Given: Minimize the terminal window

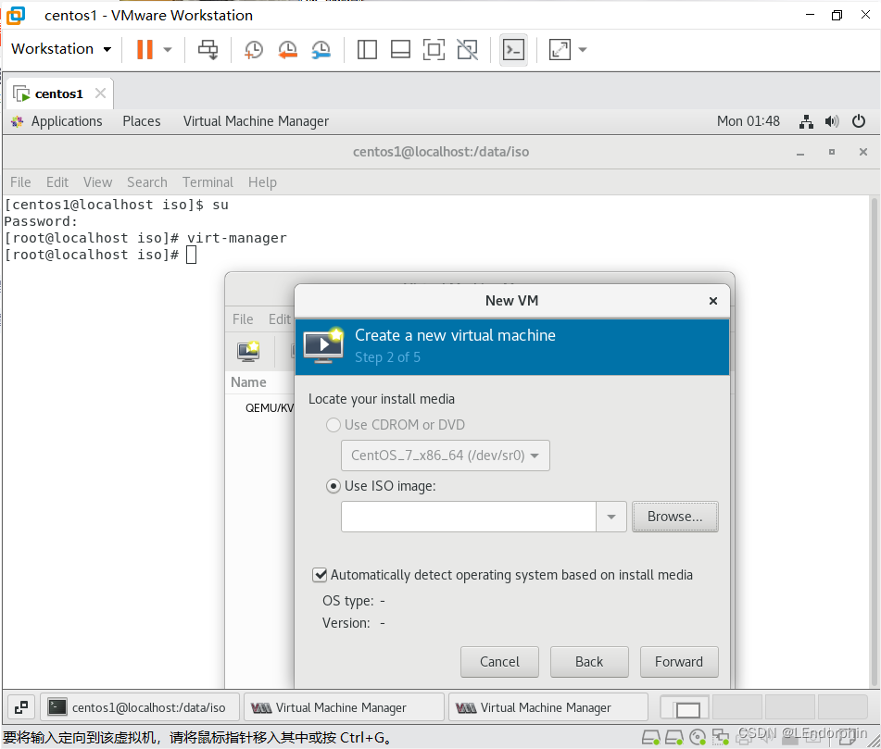Looking at the screenshot, I should point(800,152).
